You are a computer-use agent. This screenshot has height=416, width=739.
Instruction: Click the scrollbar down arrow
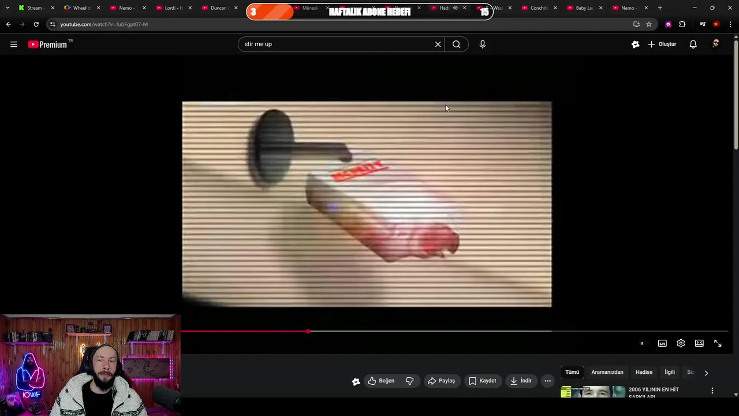click(736, 395)
